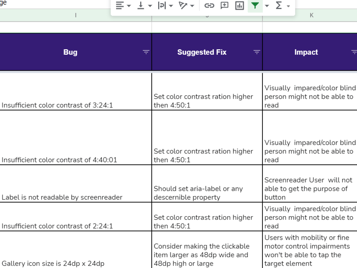Select impact cell in 2:24:1 row
Image resolution: width=357 pixels, height=268 pixels.
pos(310,217)
